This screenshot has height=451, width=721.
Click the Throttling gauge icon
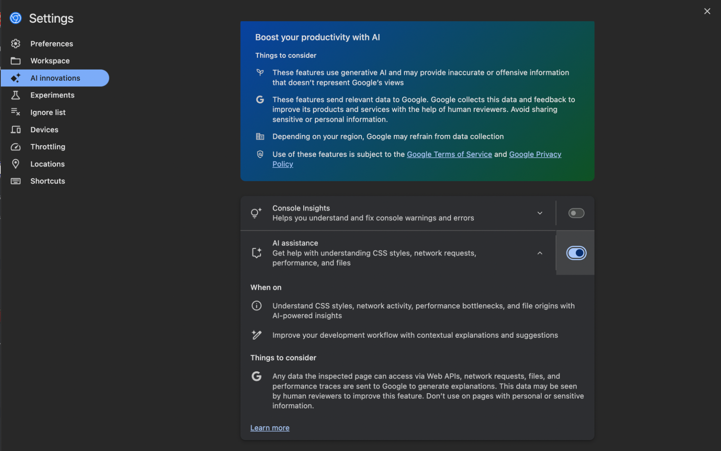pos(15,147)
